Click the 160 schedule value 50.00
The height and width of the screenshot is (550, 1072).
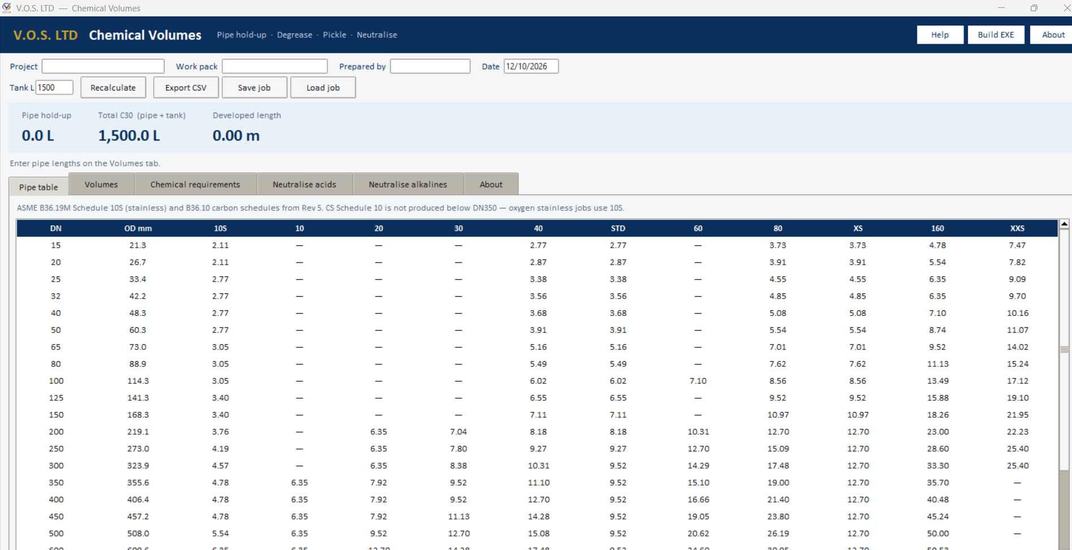[937, 534]
